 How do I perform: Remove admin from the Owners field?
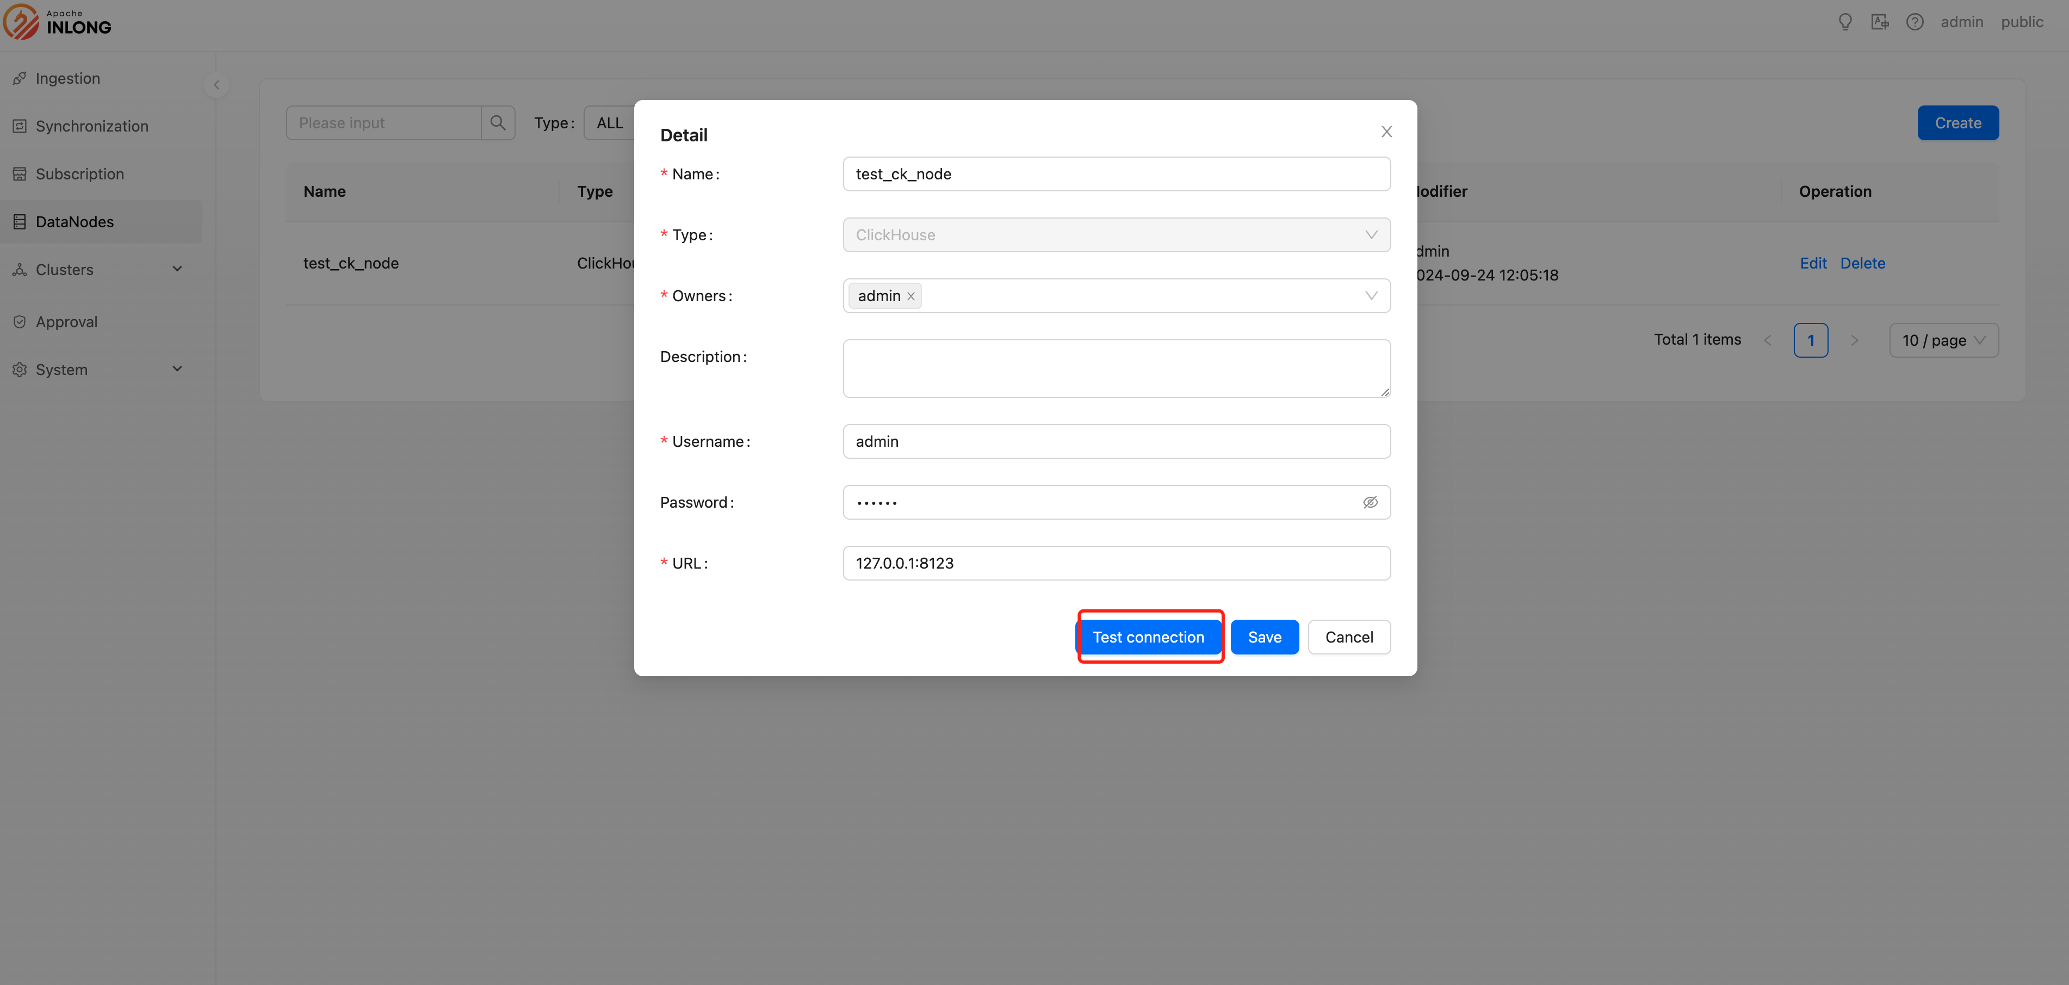coord(911,295)
